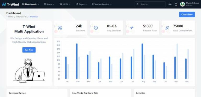The width and height of the screenshot is (201, 97).
Task: Open the Dashboards menu
Action: click(31, 4)
